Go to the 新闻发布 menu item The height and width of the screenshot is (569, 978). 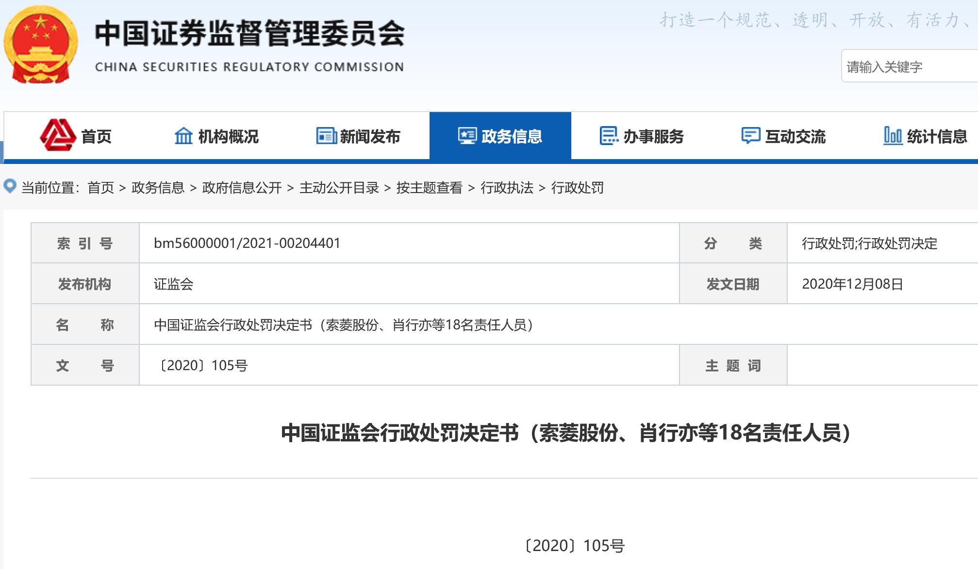(370, 137)
